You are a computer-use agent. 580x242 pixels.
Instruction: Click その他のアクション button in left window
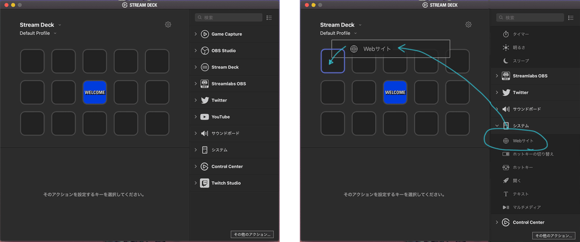[253, 234]
